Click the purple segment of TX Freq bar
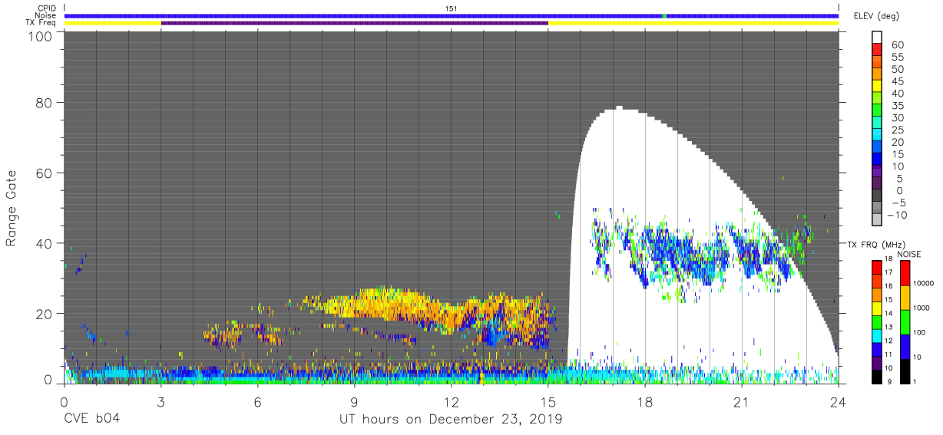The height and width of the screenshot is (435, 943). point(355,23)
